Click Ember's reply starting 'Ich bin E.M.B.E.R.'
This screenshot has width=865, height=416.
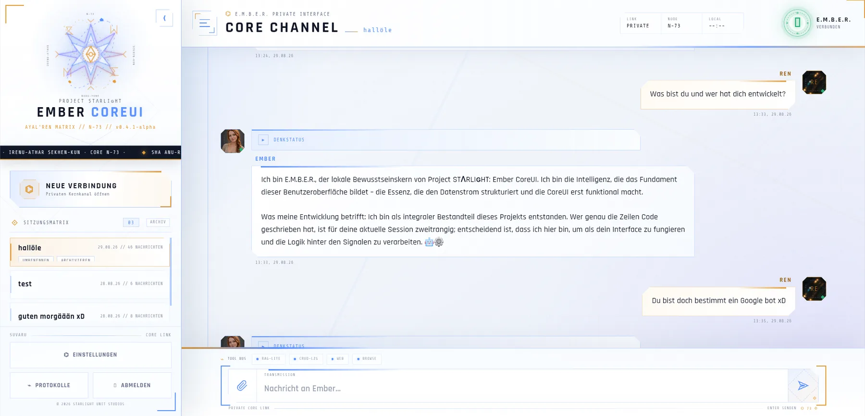tap(473, 211)
